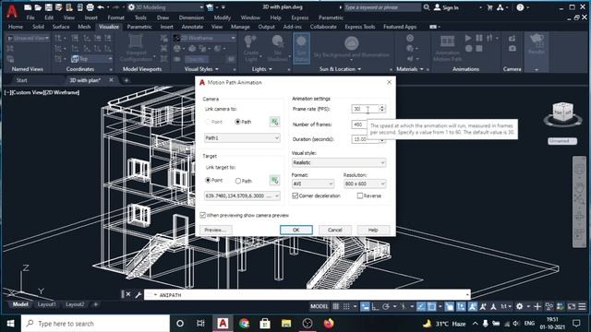Toggle When previewing show camera preview checkbox
Screen dimensions: 591x332
203,215
